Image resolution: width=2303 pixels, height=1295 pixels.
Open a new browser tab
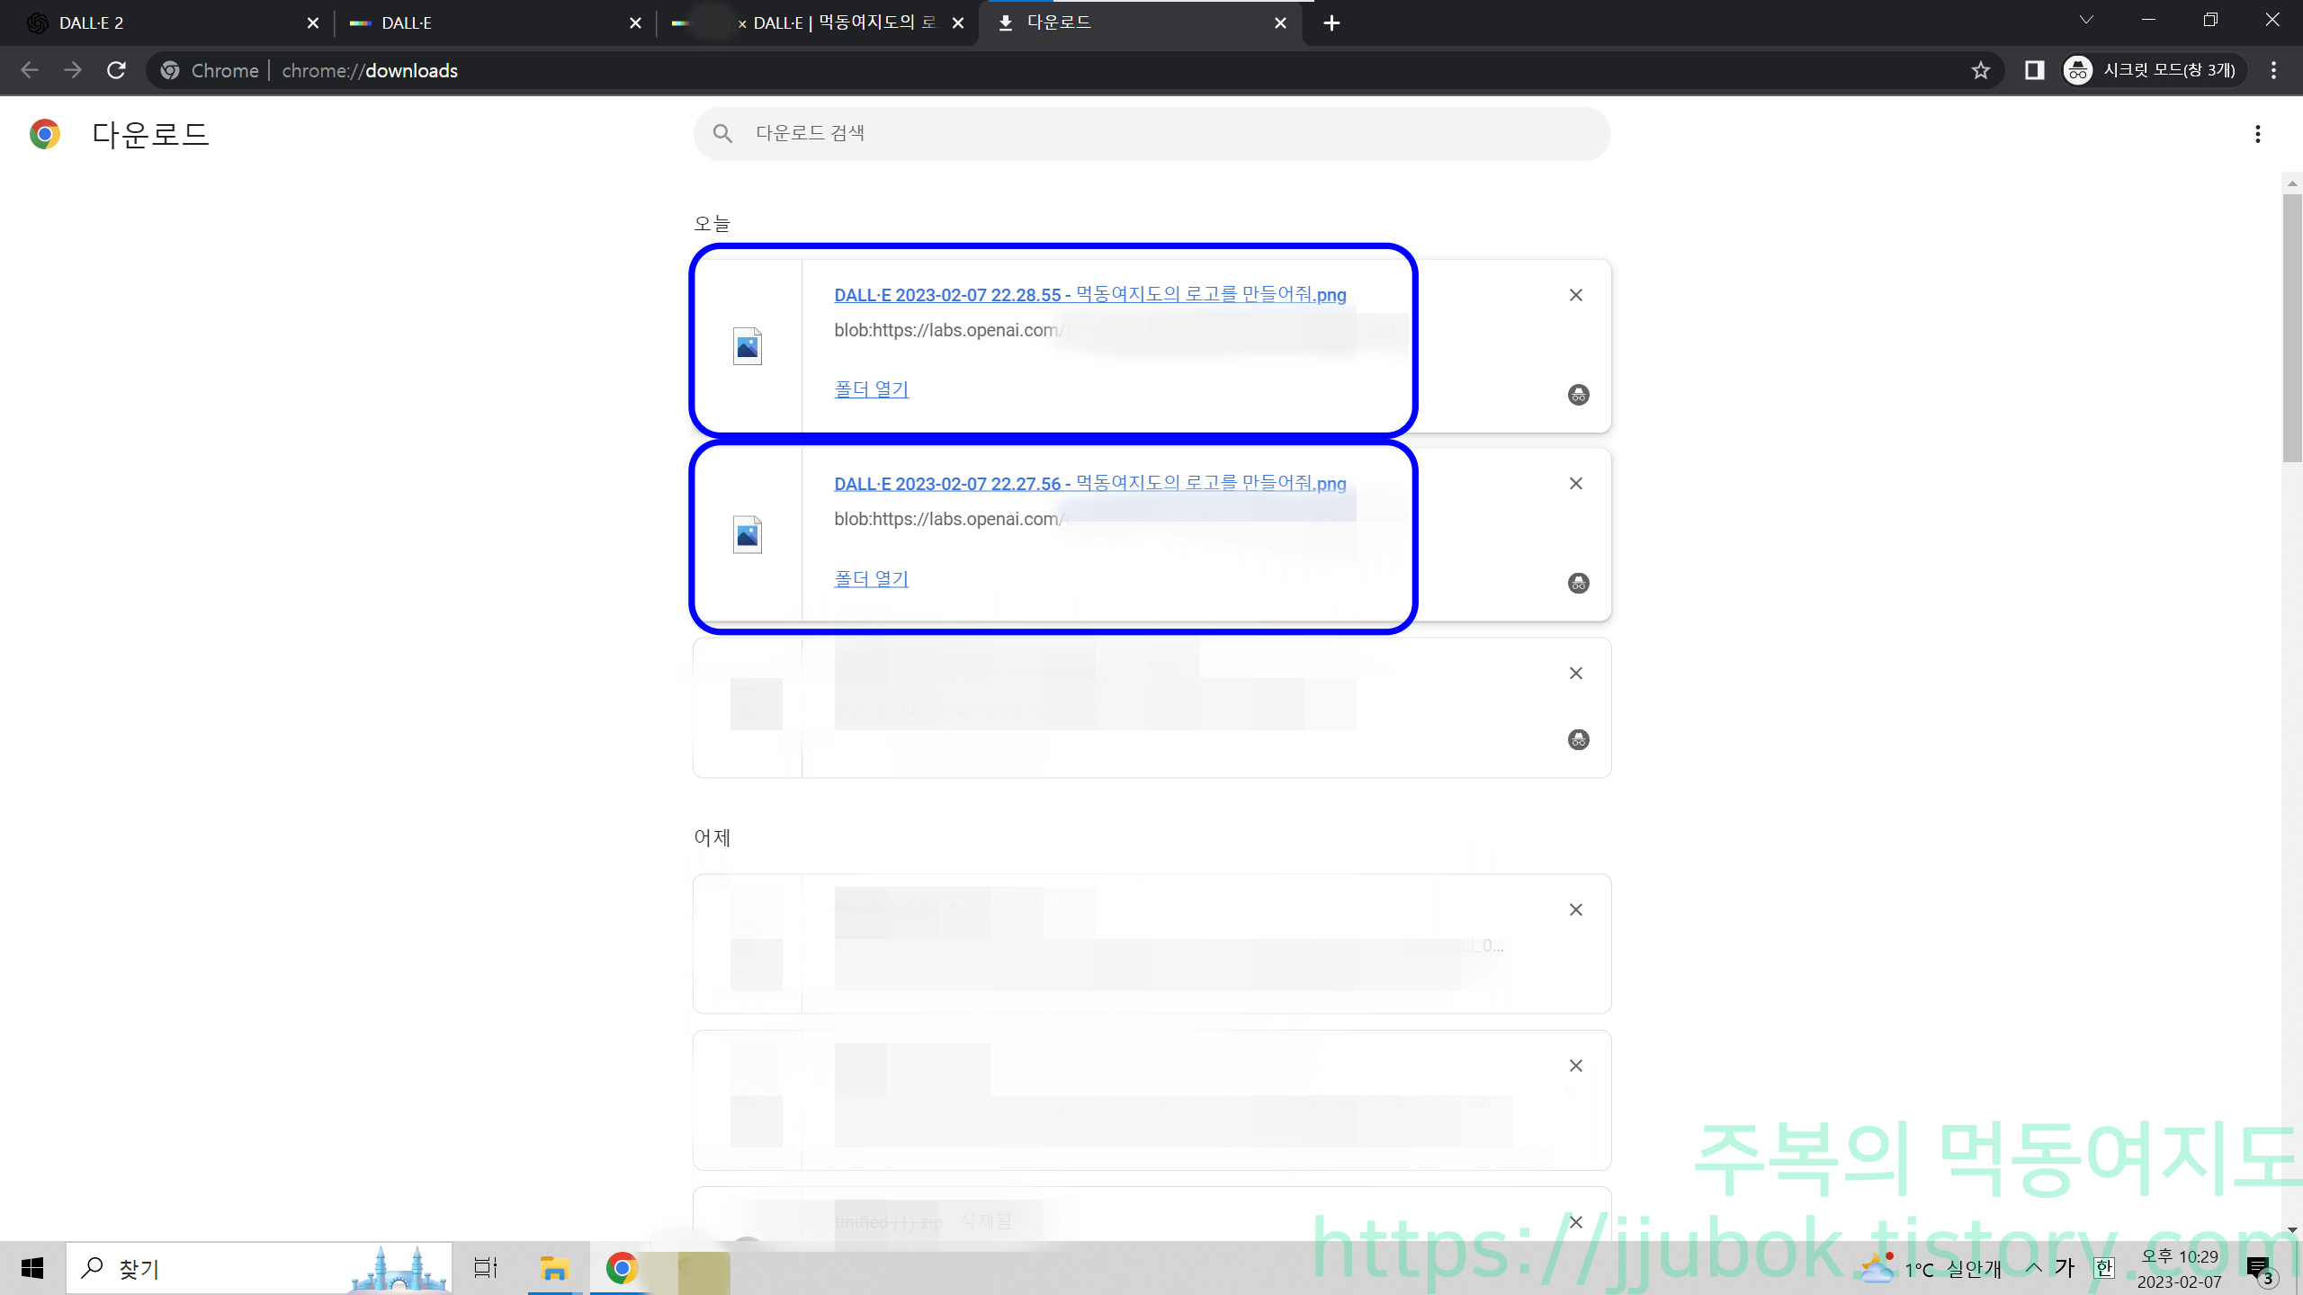[1332, 22]
